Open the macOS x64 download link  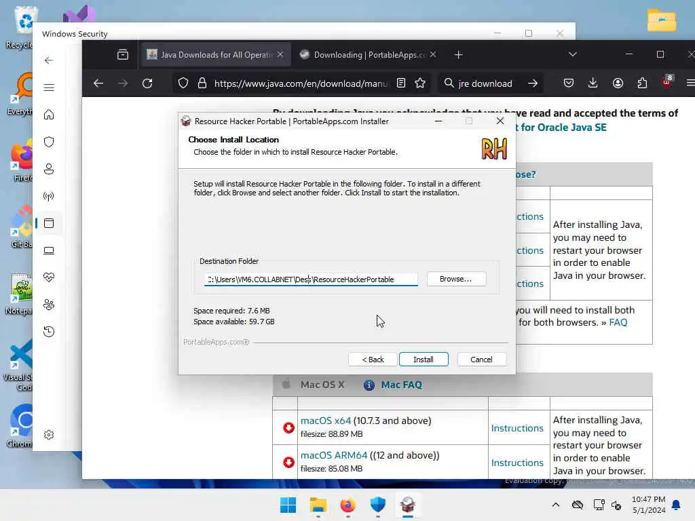coord(326,421)
